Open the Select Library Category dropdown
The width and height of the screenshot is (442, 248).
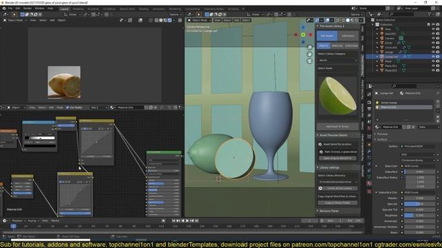coord(338,60)
